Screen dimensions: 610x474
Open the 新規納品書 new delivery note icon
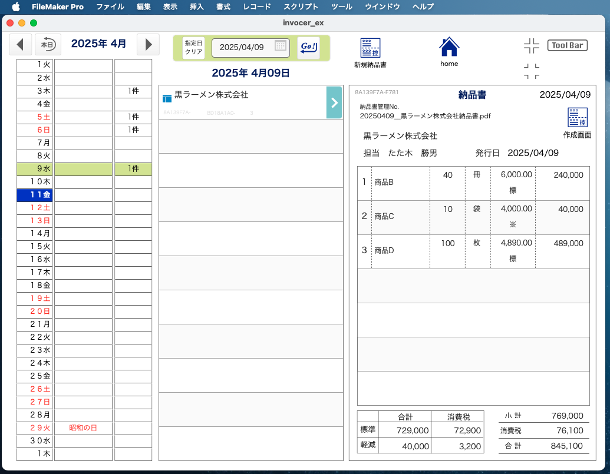pyautogui.click(x=370, y=48)
